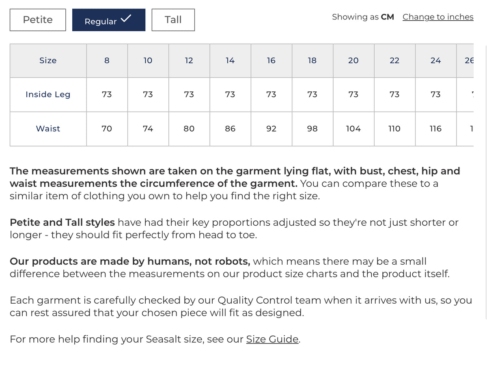
Task: Click waist value 104 cell
Action: (x=353, y=129)
